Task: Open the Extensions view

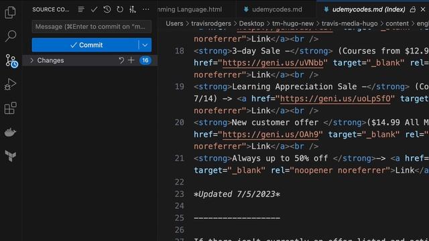Action: [x=11, y=108]
